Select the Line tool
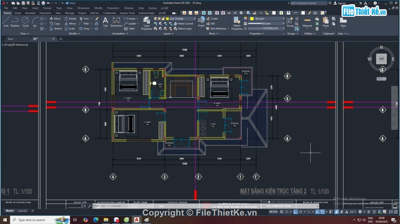Screen dimensions: 400x224 6,22
